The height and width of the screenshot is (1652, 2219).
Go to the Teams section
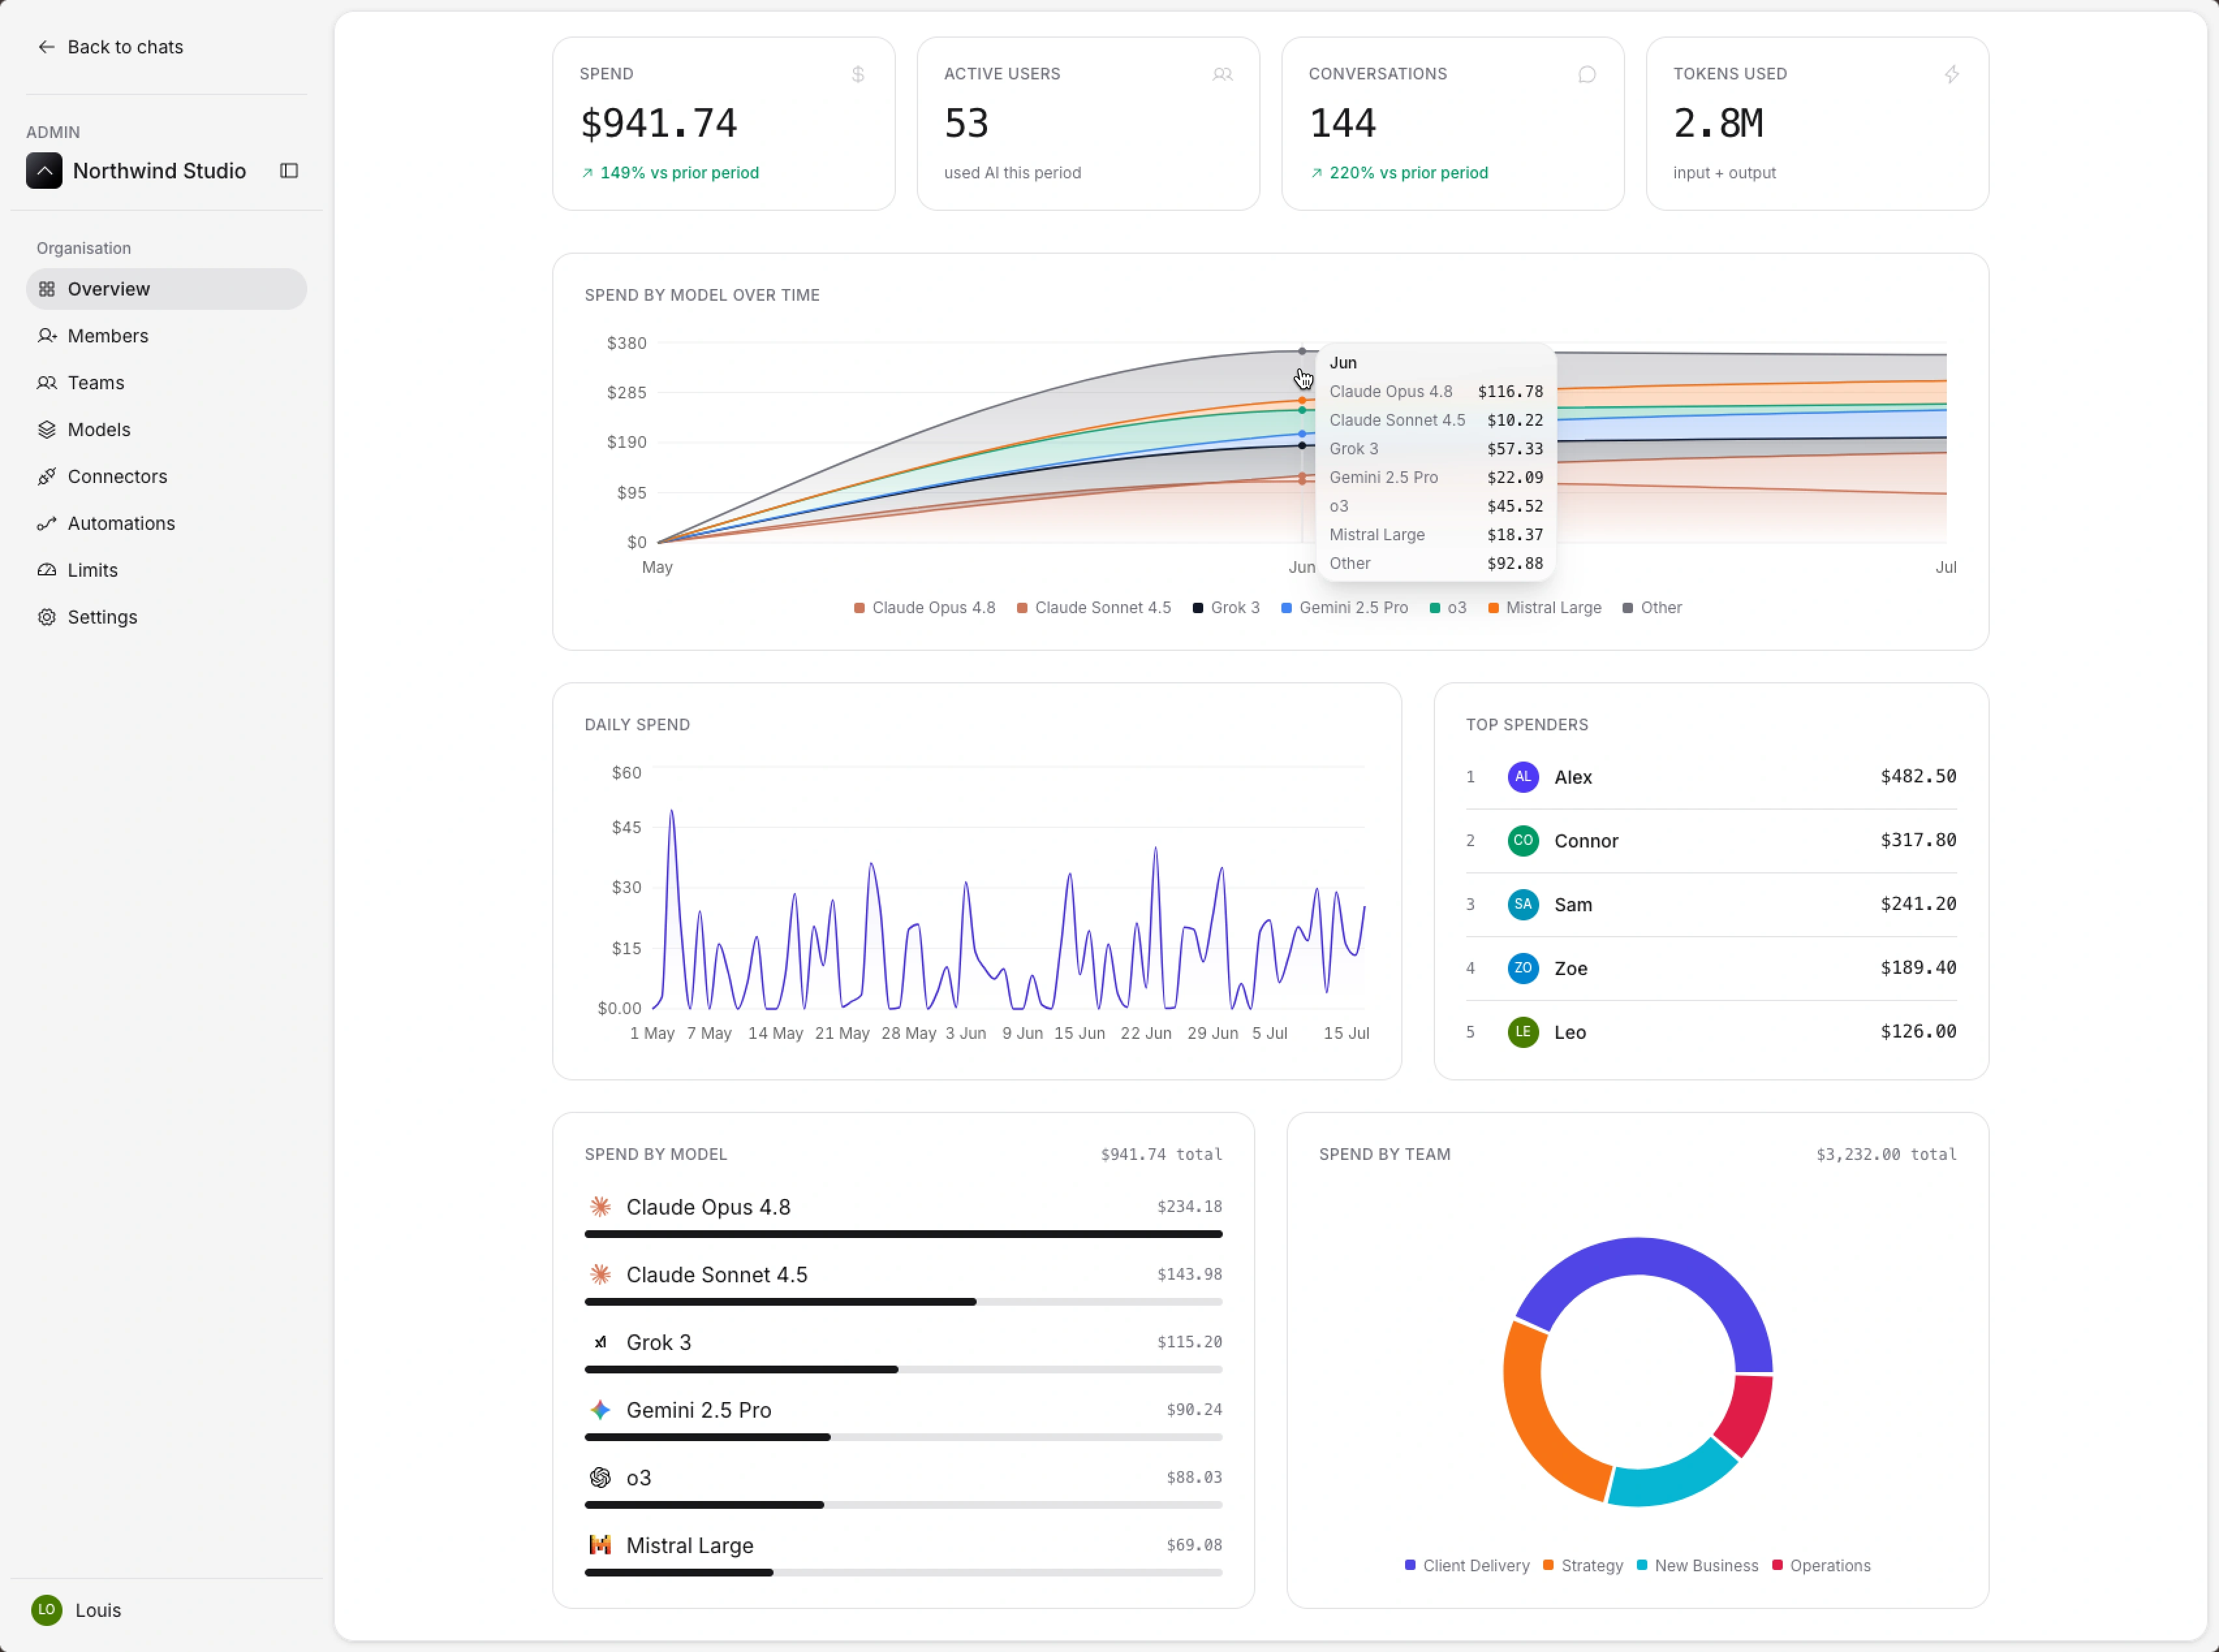[x=166, y=383]
